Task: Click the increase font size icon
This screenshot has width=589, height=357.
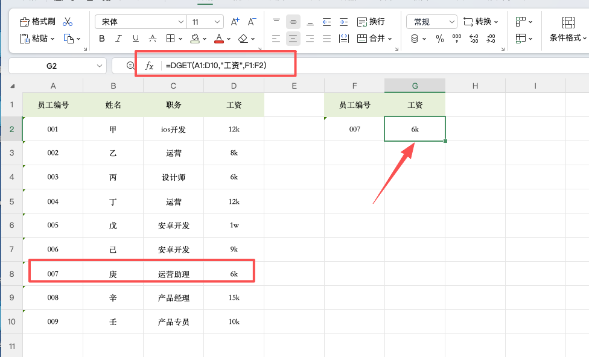Action: [234, 21]
